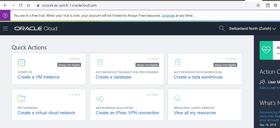Expand the Switzerland North (Zurich) region dropdown
The image size is (280, 128).
[252, 28]
